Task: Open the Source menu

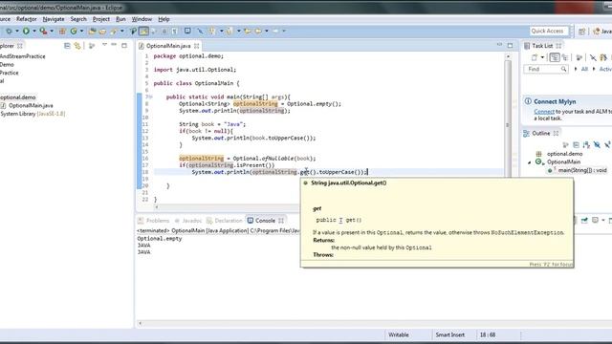Action: (x=5, y=19)
